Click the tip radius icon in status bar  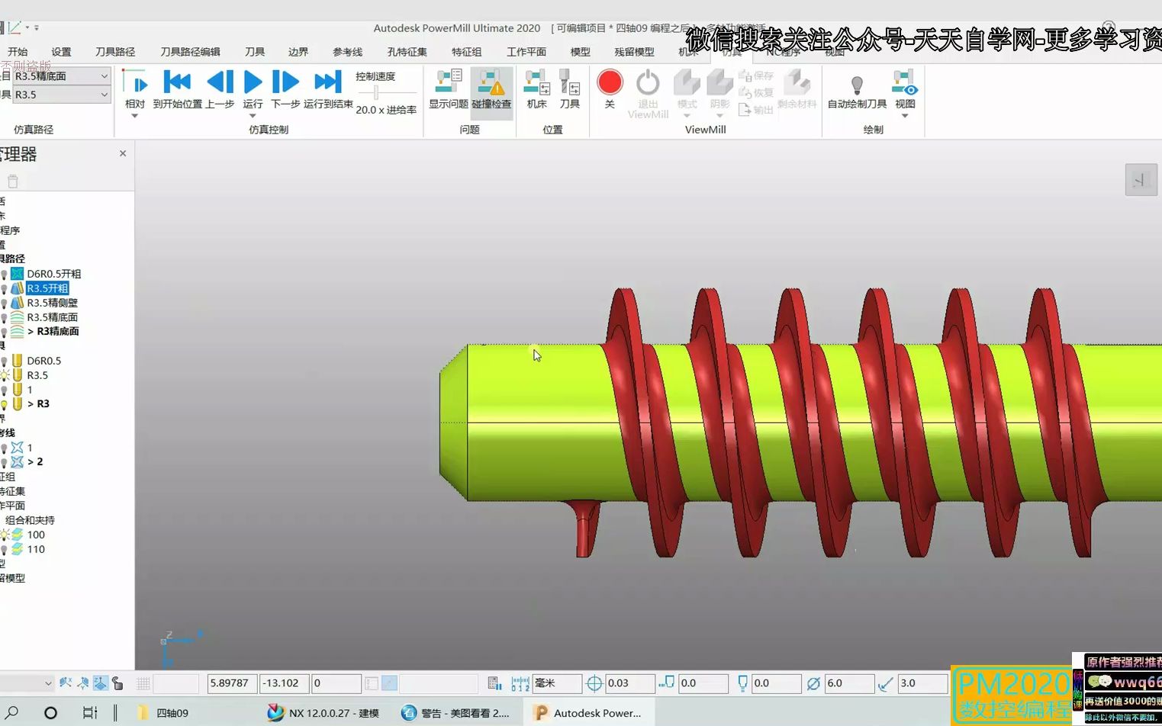pyautogui.click(x=886, y=683)
